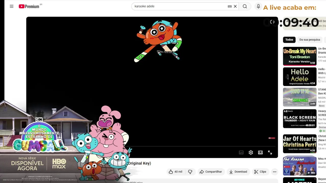The height and width of the screenshot is (183, 326).
Task: Open the on-screen keyboard icon in search
Action: [229, 6]
